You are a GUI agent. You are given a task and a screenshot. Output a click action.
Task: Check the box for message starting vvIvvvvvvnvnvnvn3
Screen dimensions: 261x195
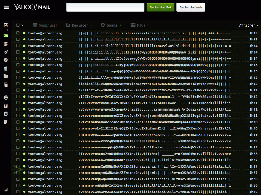coord(18,109)
